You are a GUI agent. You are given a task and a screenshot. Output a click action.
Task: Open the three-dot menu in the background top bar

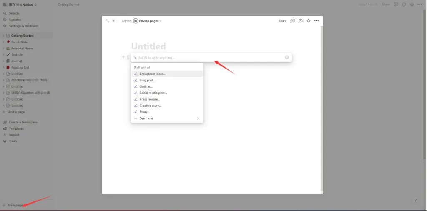(x=419, y=5)
